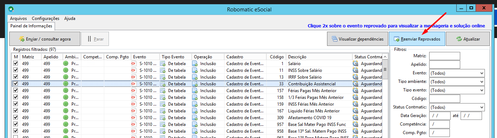The image size is (497, 138).
Task: Toggle checkbox for Contribuição Assistencial row
Action: click(x=15, y=84)
